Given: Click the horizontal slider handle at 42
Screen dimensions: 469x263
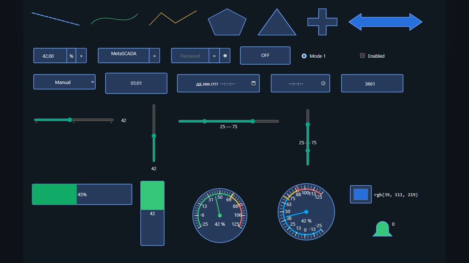Looking at the screenshot, I should (70, 120).
